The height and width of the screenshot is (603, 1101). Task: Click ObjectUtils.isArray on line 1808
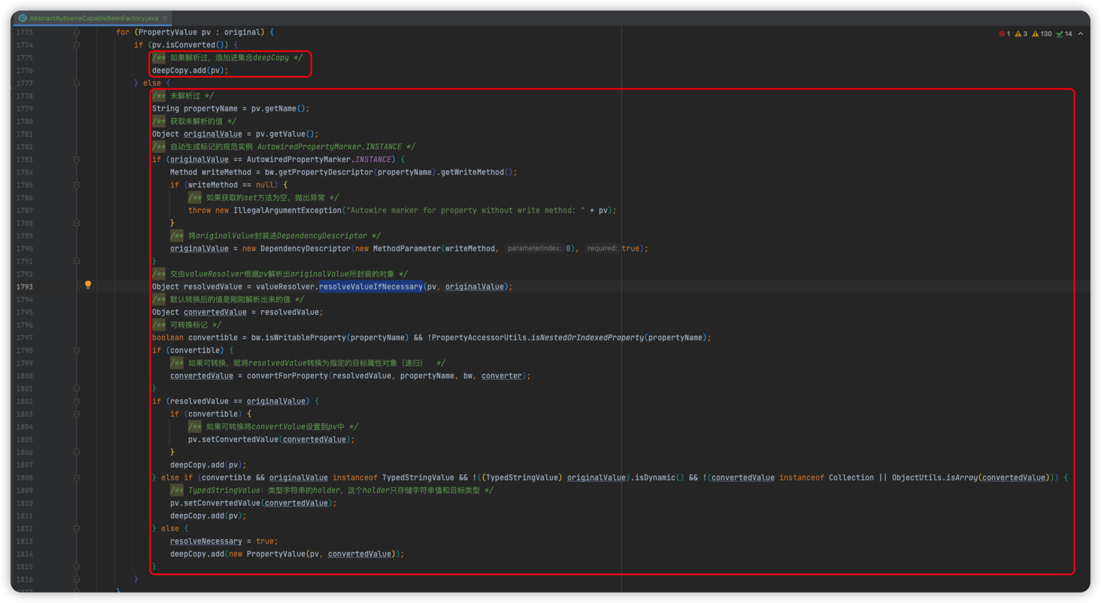(x=934, y=478)
